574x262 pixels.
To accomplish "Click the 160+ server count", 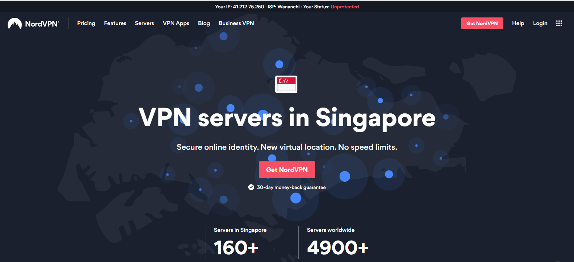I will coord(236,248).
